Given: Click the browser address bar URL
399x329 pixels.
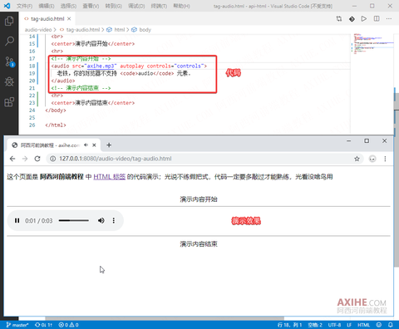Looking at the screenshot, I should click(116, 159).
